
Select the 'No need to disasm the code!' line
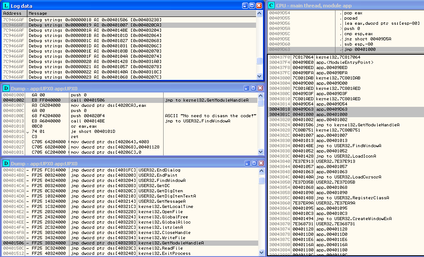pyautogui.click(x=210, y=115)
